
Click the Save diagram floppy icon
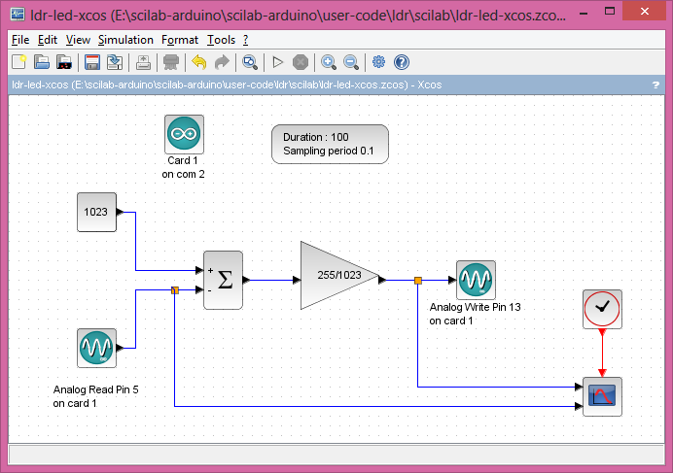[x=92, y=62]
